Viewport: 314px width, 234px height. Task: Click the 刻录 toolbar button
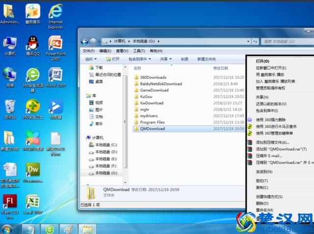click(x=184, y=59)
